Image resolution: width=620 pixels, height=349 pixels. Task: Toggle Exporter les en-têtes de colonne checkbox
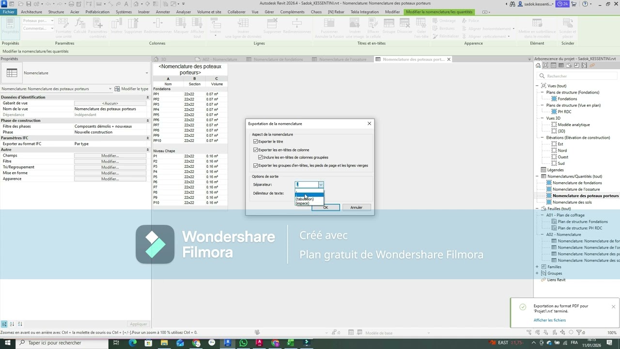click(x=256, y=150)
